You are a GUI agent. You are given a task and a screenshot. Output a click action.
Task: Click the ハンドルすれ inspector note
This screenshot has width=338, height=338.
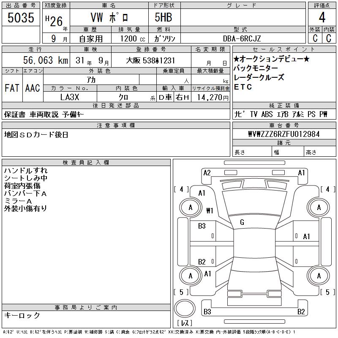(x=26, y=171)
